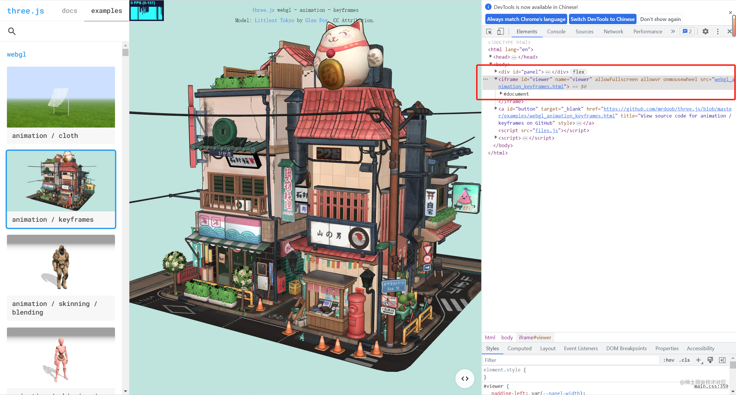The width and height of the screenshot is (736, 395).
Task: Activate the inspect element tool in DevTools
Action: pyautogui.click(x=489, y=31)
